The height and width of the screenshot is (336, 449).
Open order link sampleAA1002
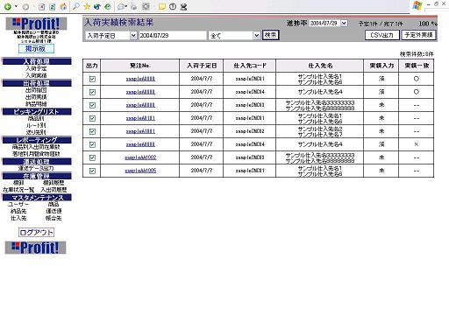[x=140, y=157]
